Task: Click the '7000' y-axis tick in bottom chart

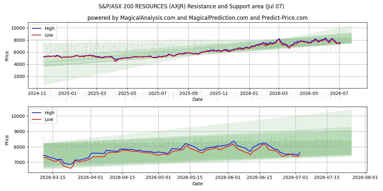Action: coord(20,162)
